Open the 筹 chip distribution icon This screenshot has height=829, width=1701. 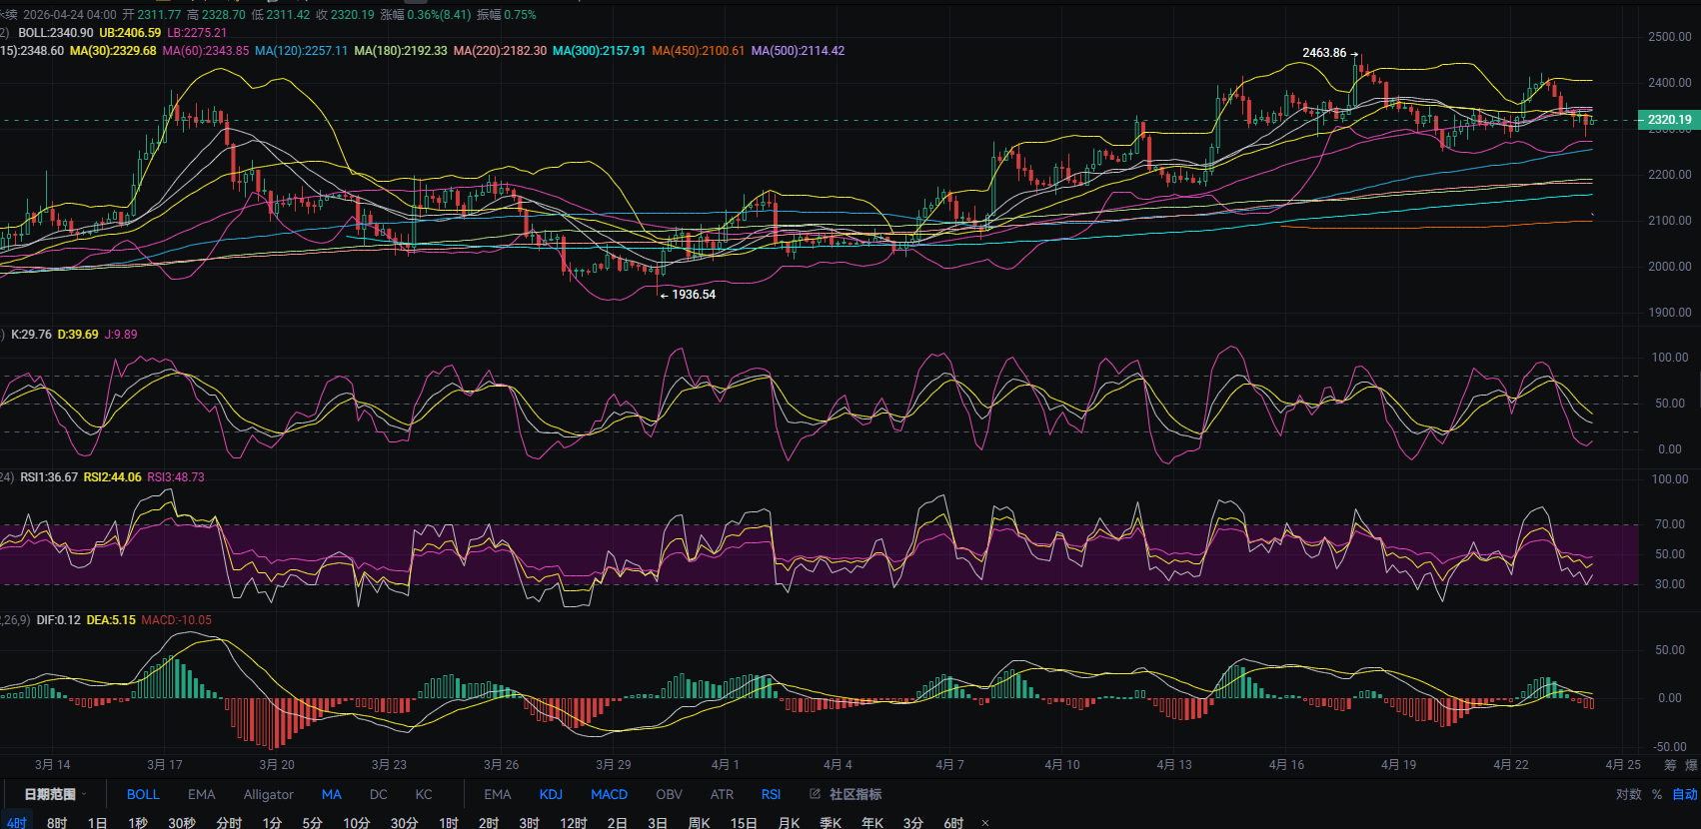click(1670, 765)
